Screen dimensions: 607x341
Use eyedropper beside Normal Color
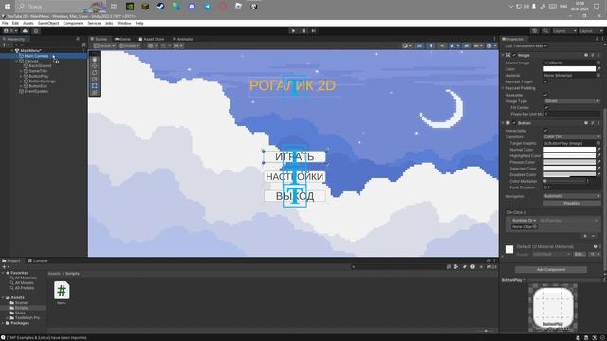[598, 150]
